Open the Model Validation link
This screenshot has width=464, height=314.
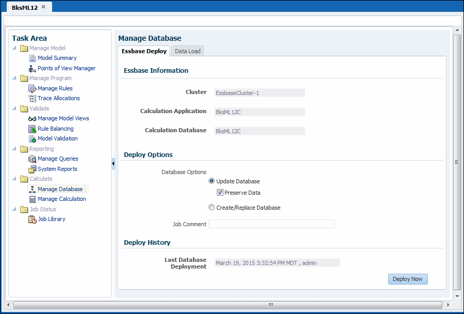pos(58,138)
